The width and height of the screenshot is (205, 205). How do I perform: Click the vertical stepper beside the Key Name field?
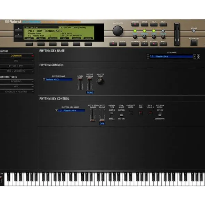(x=199, y=57)
